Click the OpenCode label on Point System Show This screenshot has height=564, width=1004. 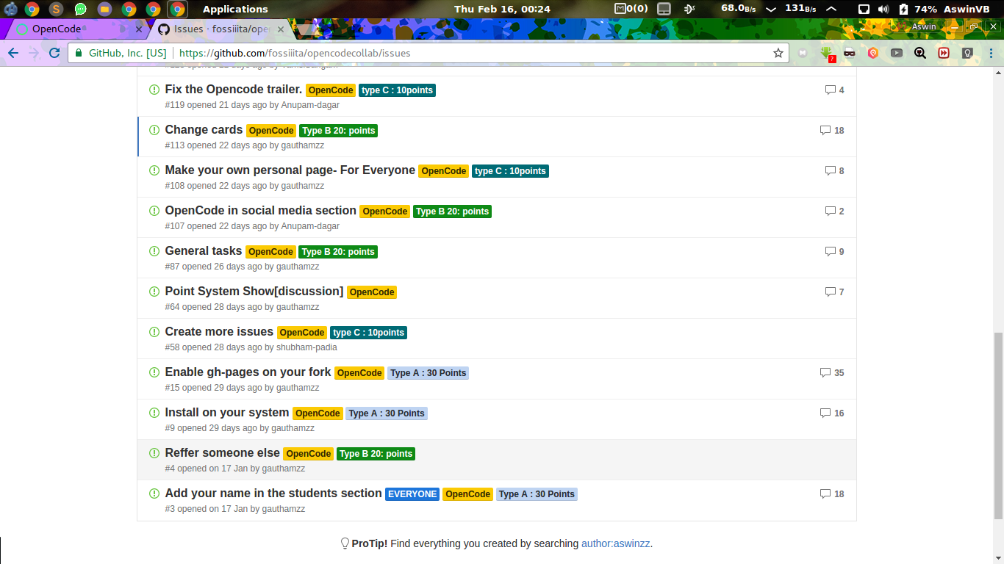(x=372, y=292)
